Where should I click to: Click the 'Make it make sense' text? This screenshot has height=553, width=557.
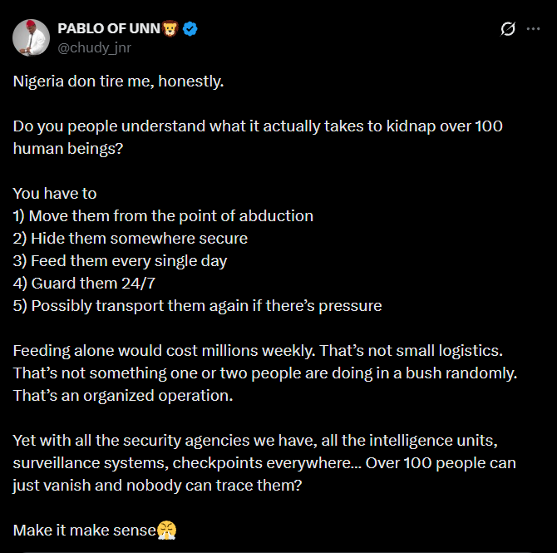click(x=84, y=530)
